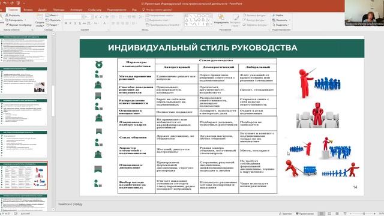The image size is (384, 216).
Task: Open Выделить (Select) dropdown
Action: click(x=280, y=25)
